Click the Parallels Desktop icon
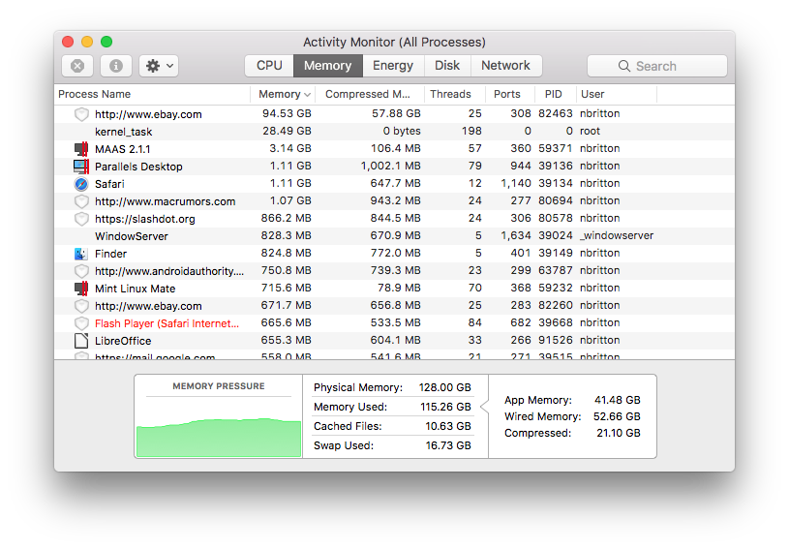The width and height of the screenshot is (789, 549). [x=81, y=167]
